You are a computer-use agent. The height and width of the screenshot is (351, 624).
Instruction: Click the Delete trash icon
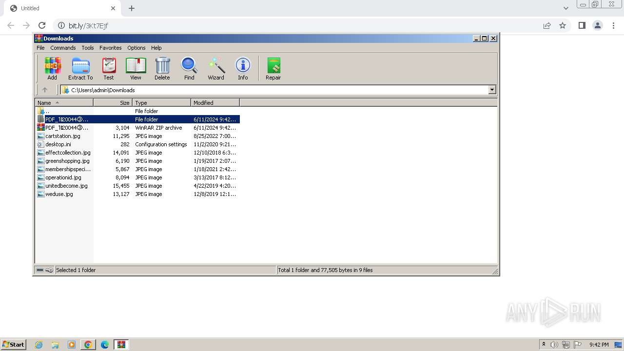(162, 68)
